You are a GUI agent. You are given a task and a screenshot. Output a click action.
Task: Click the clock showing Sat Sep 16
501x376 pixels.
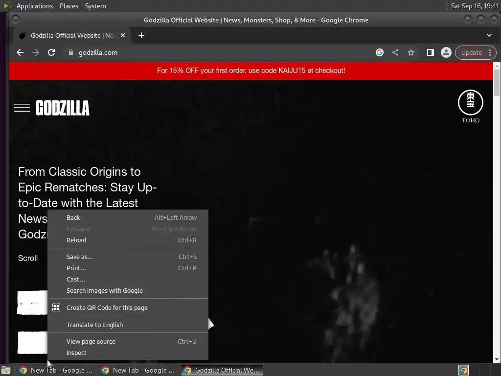pos(475,6)
